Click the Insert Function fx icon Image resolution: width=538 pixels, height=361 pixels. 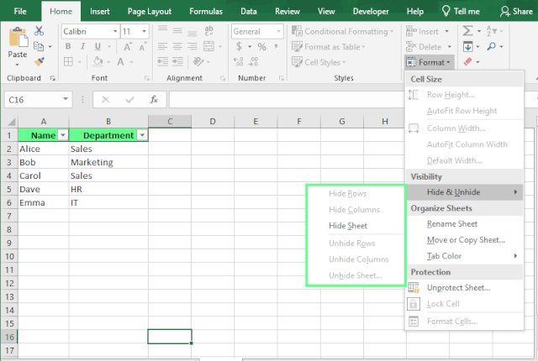click(x=154, y=100)
